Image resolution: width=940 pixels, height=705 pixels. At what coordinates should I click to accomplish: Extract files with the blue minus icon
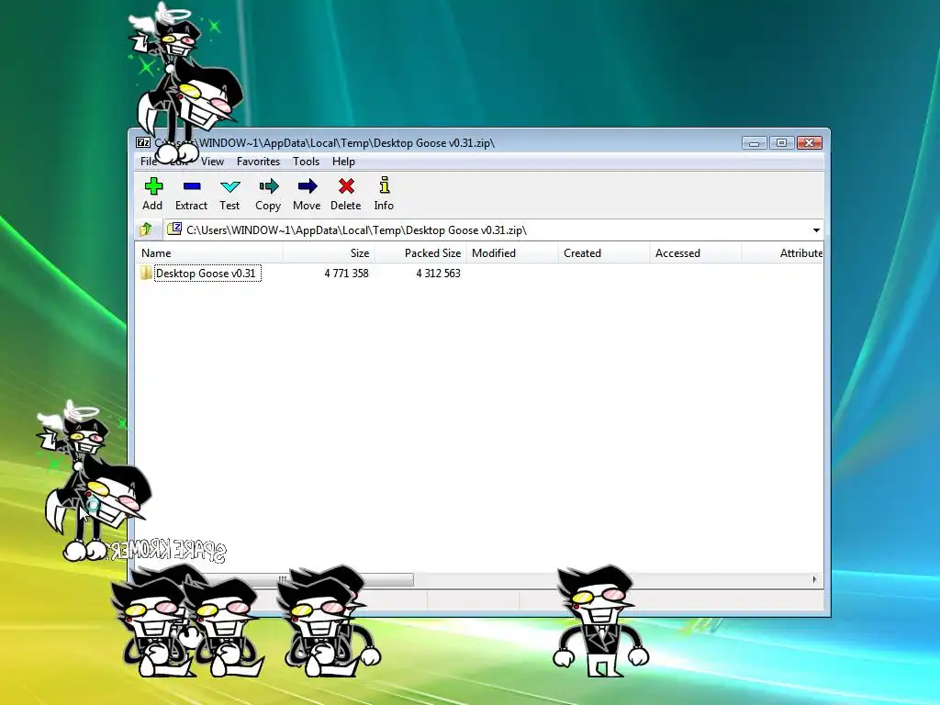pos(192,186)
